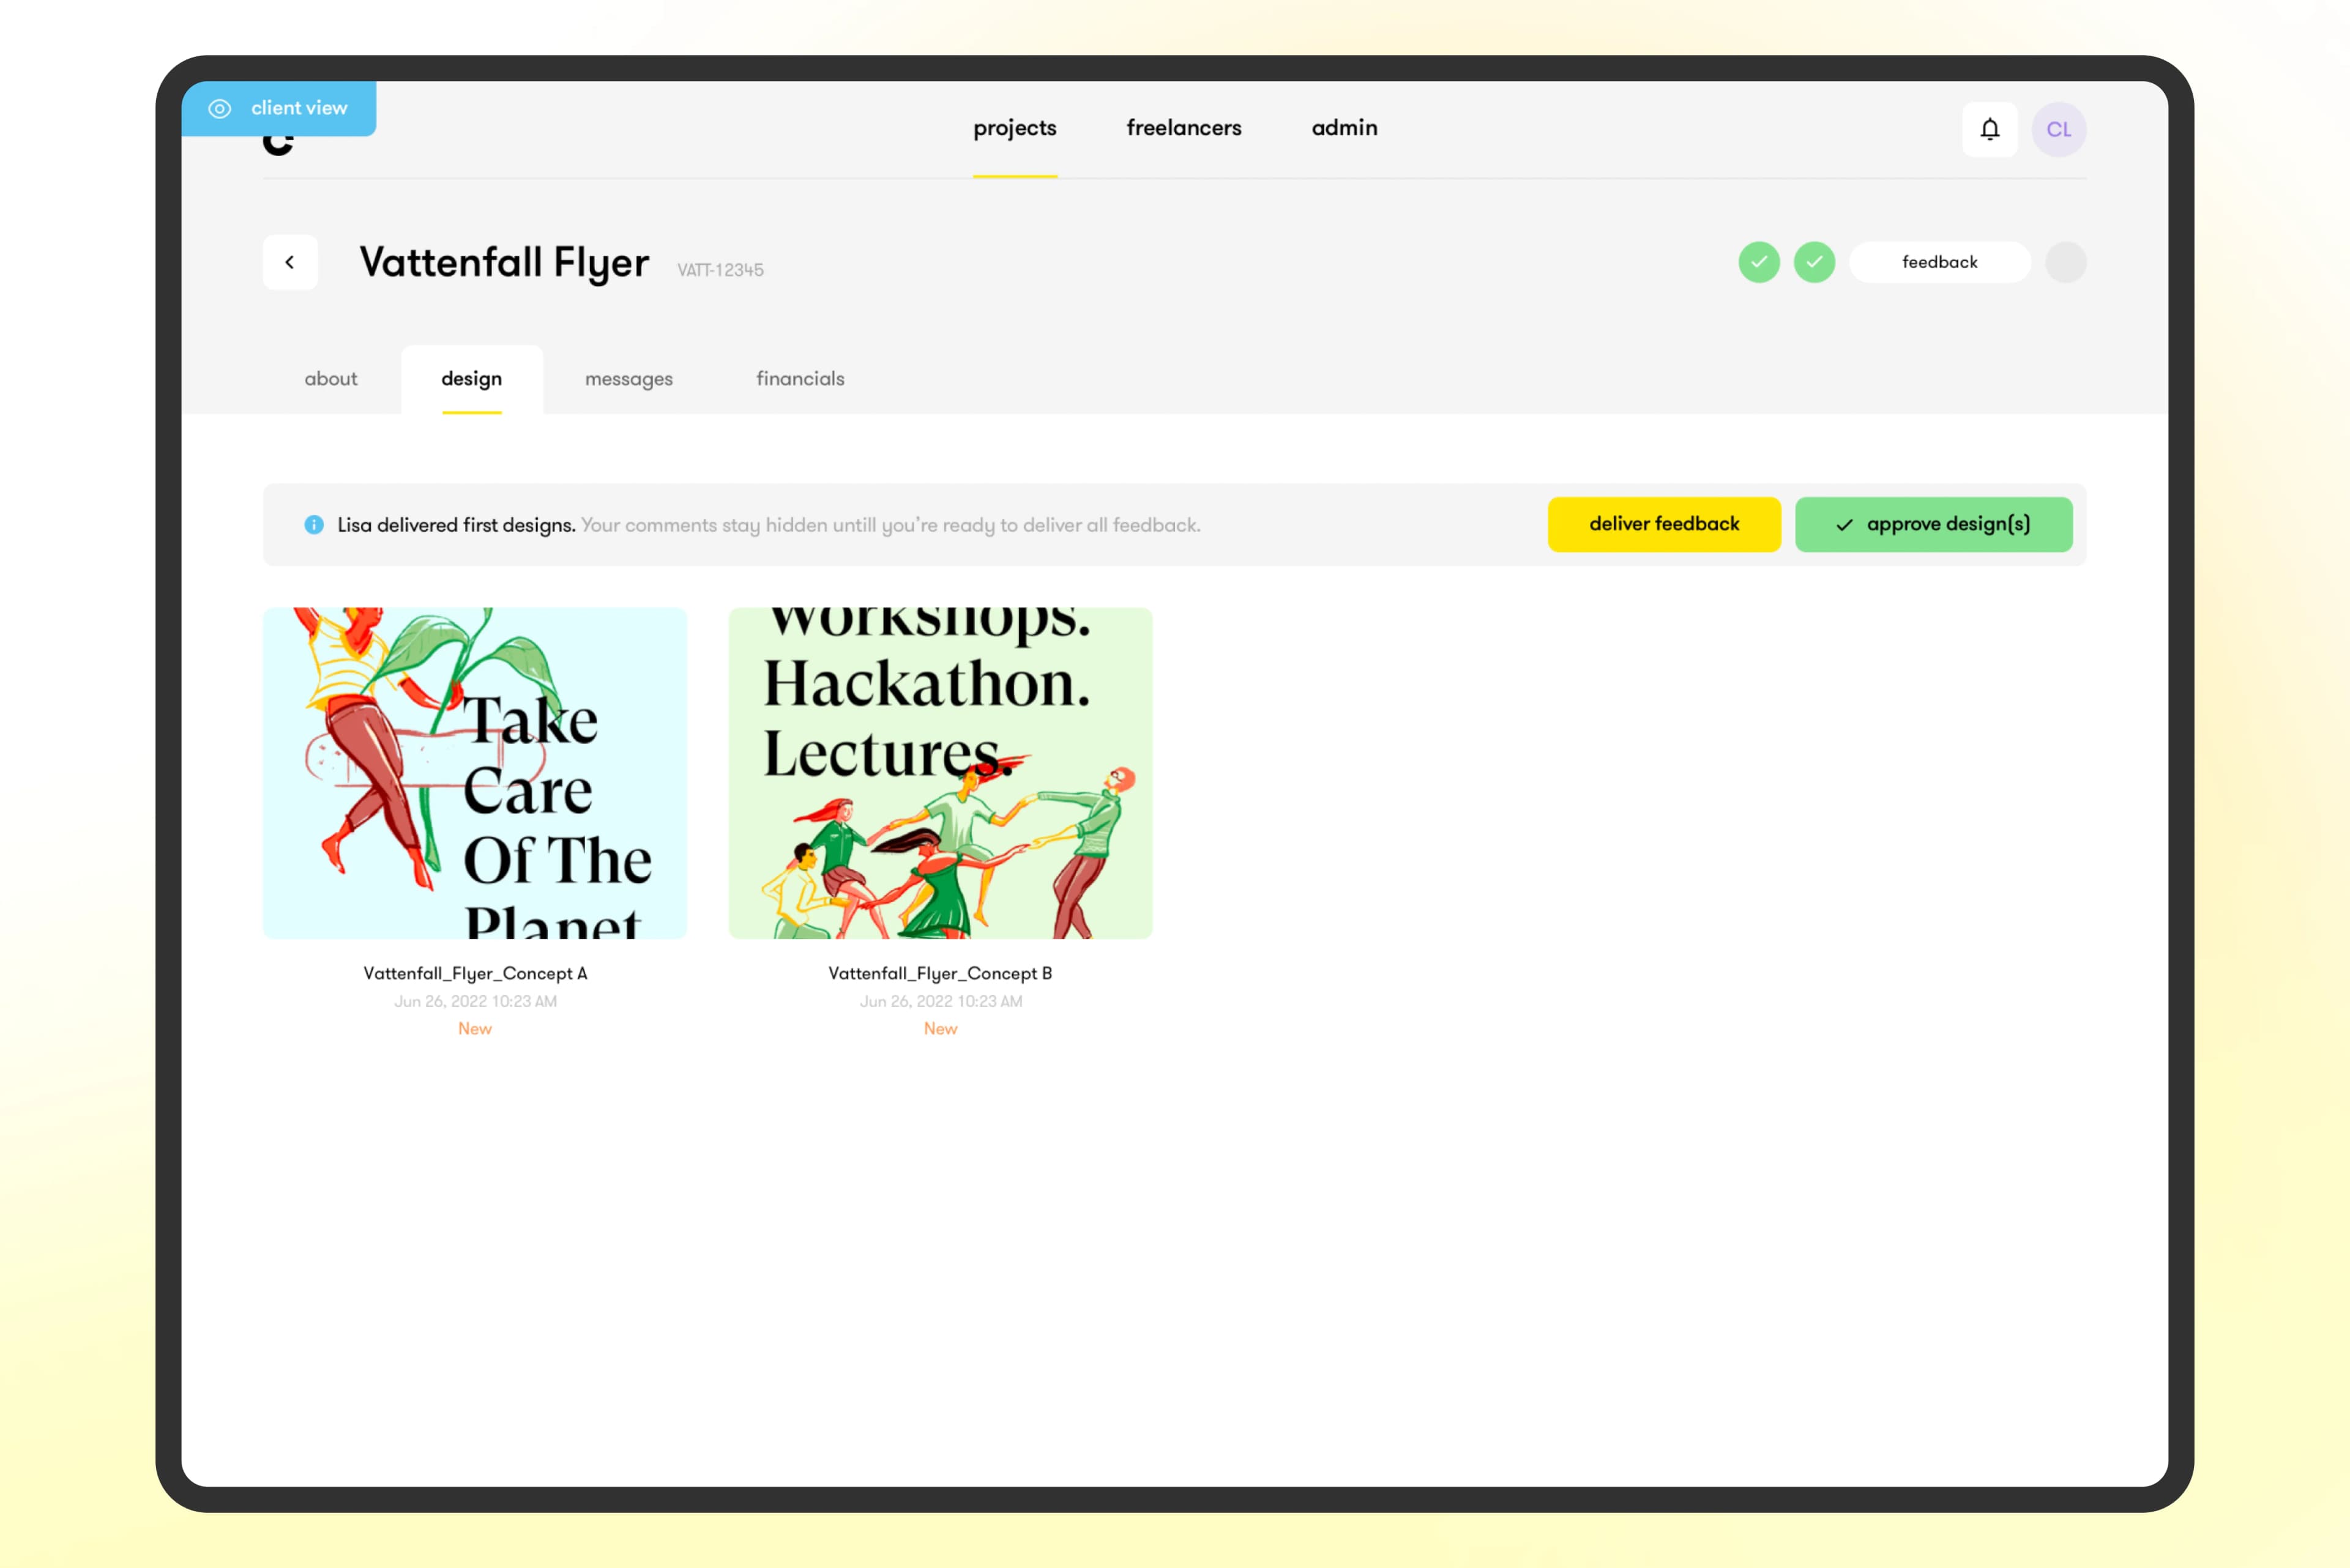Switch to the about tab

point(330,379)
